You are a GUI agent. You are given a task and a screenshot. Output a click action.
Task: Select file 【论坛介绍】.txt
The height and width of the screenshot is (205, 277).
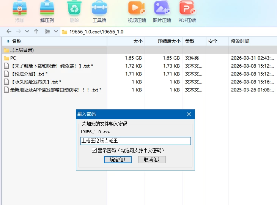(x=140, y=74)
